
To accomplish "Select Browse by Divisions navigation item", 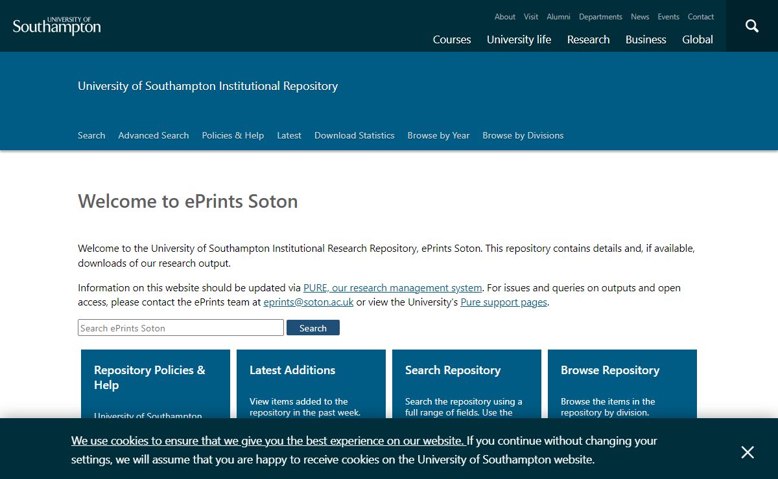I will tap(523, 135).
